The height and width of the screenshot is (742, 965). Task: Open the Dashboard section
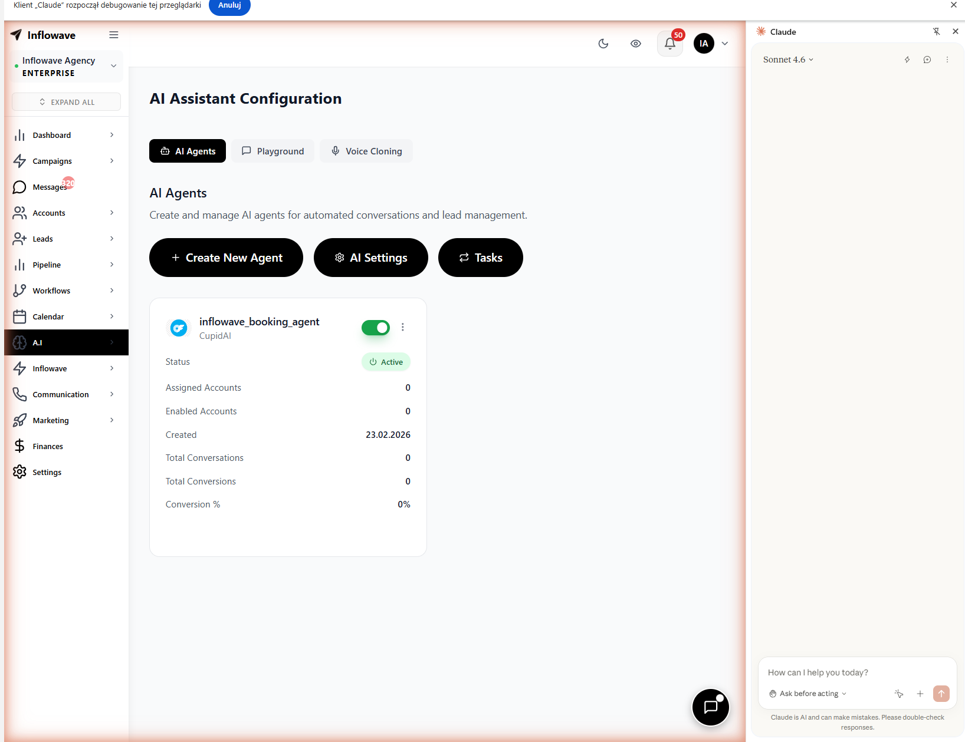coord(51,135)
